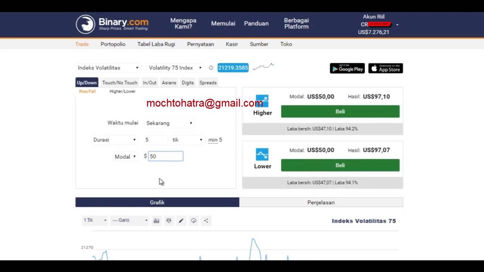
Task: Go to Kasir page
Action: pyautogui.click(x=232, y=44)
